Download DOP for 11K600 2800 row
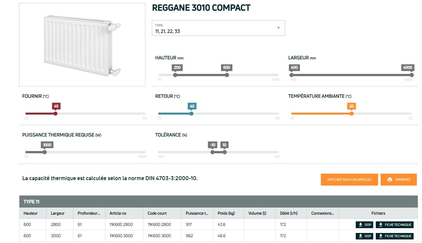422x243 pixels. (364, 225)
